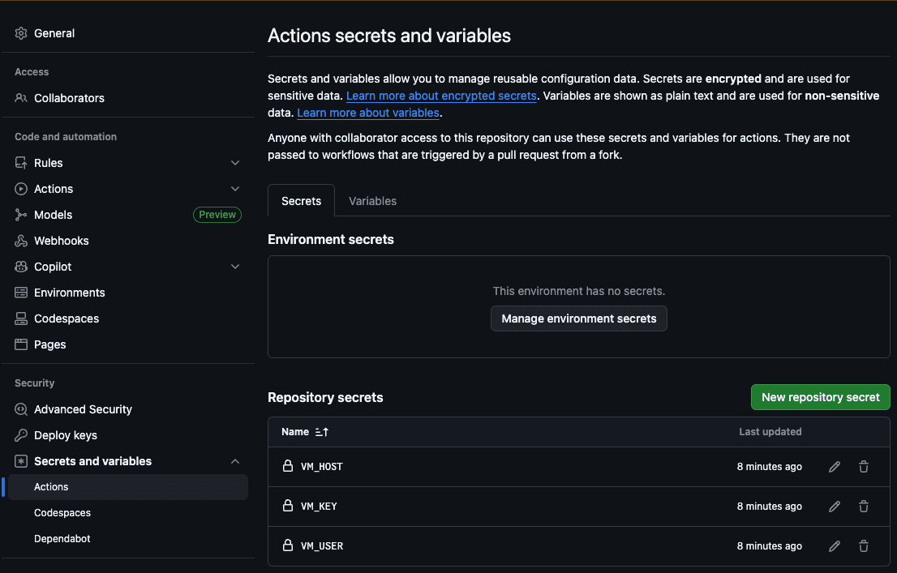This screenshot has width=897, height=573.
Task: Click the trash icon to delete VM_USER
Action: 864,545
